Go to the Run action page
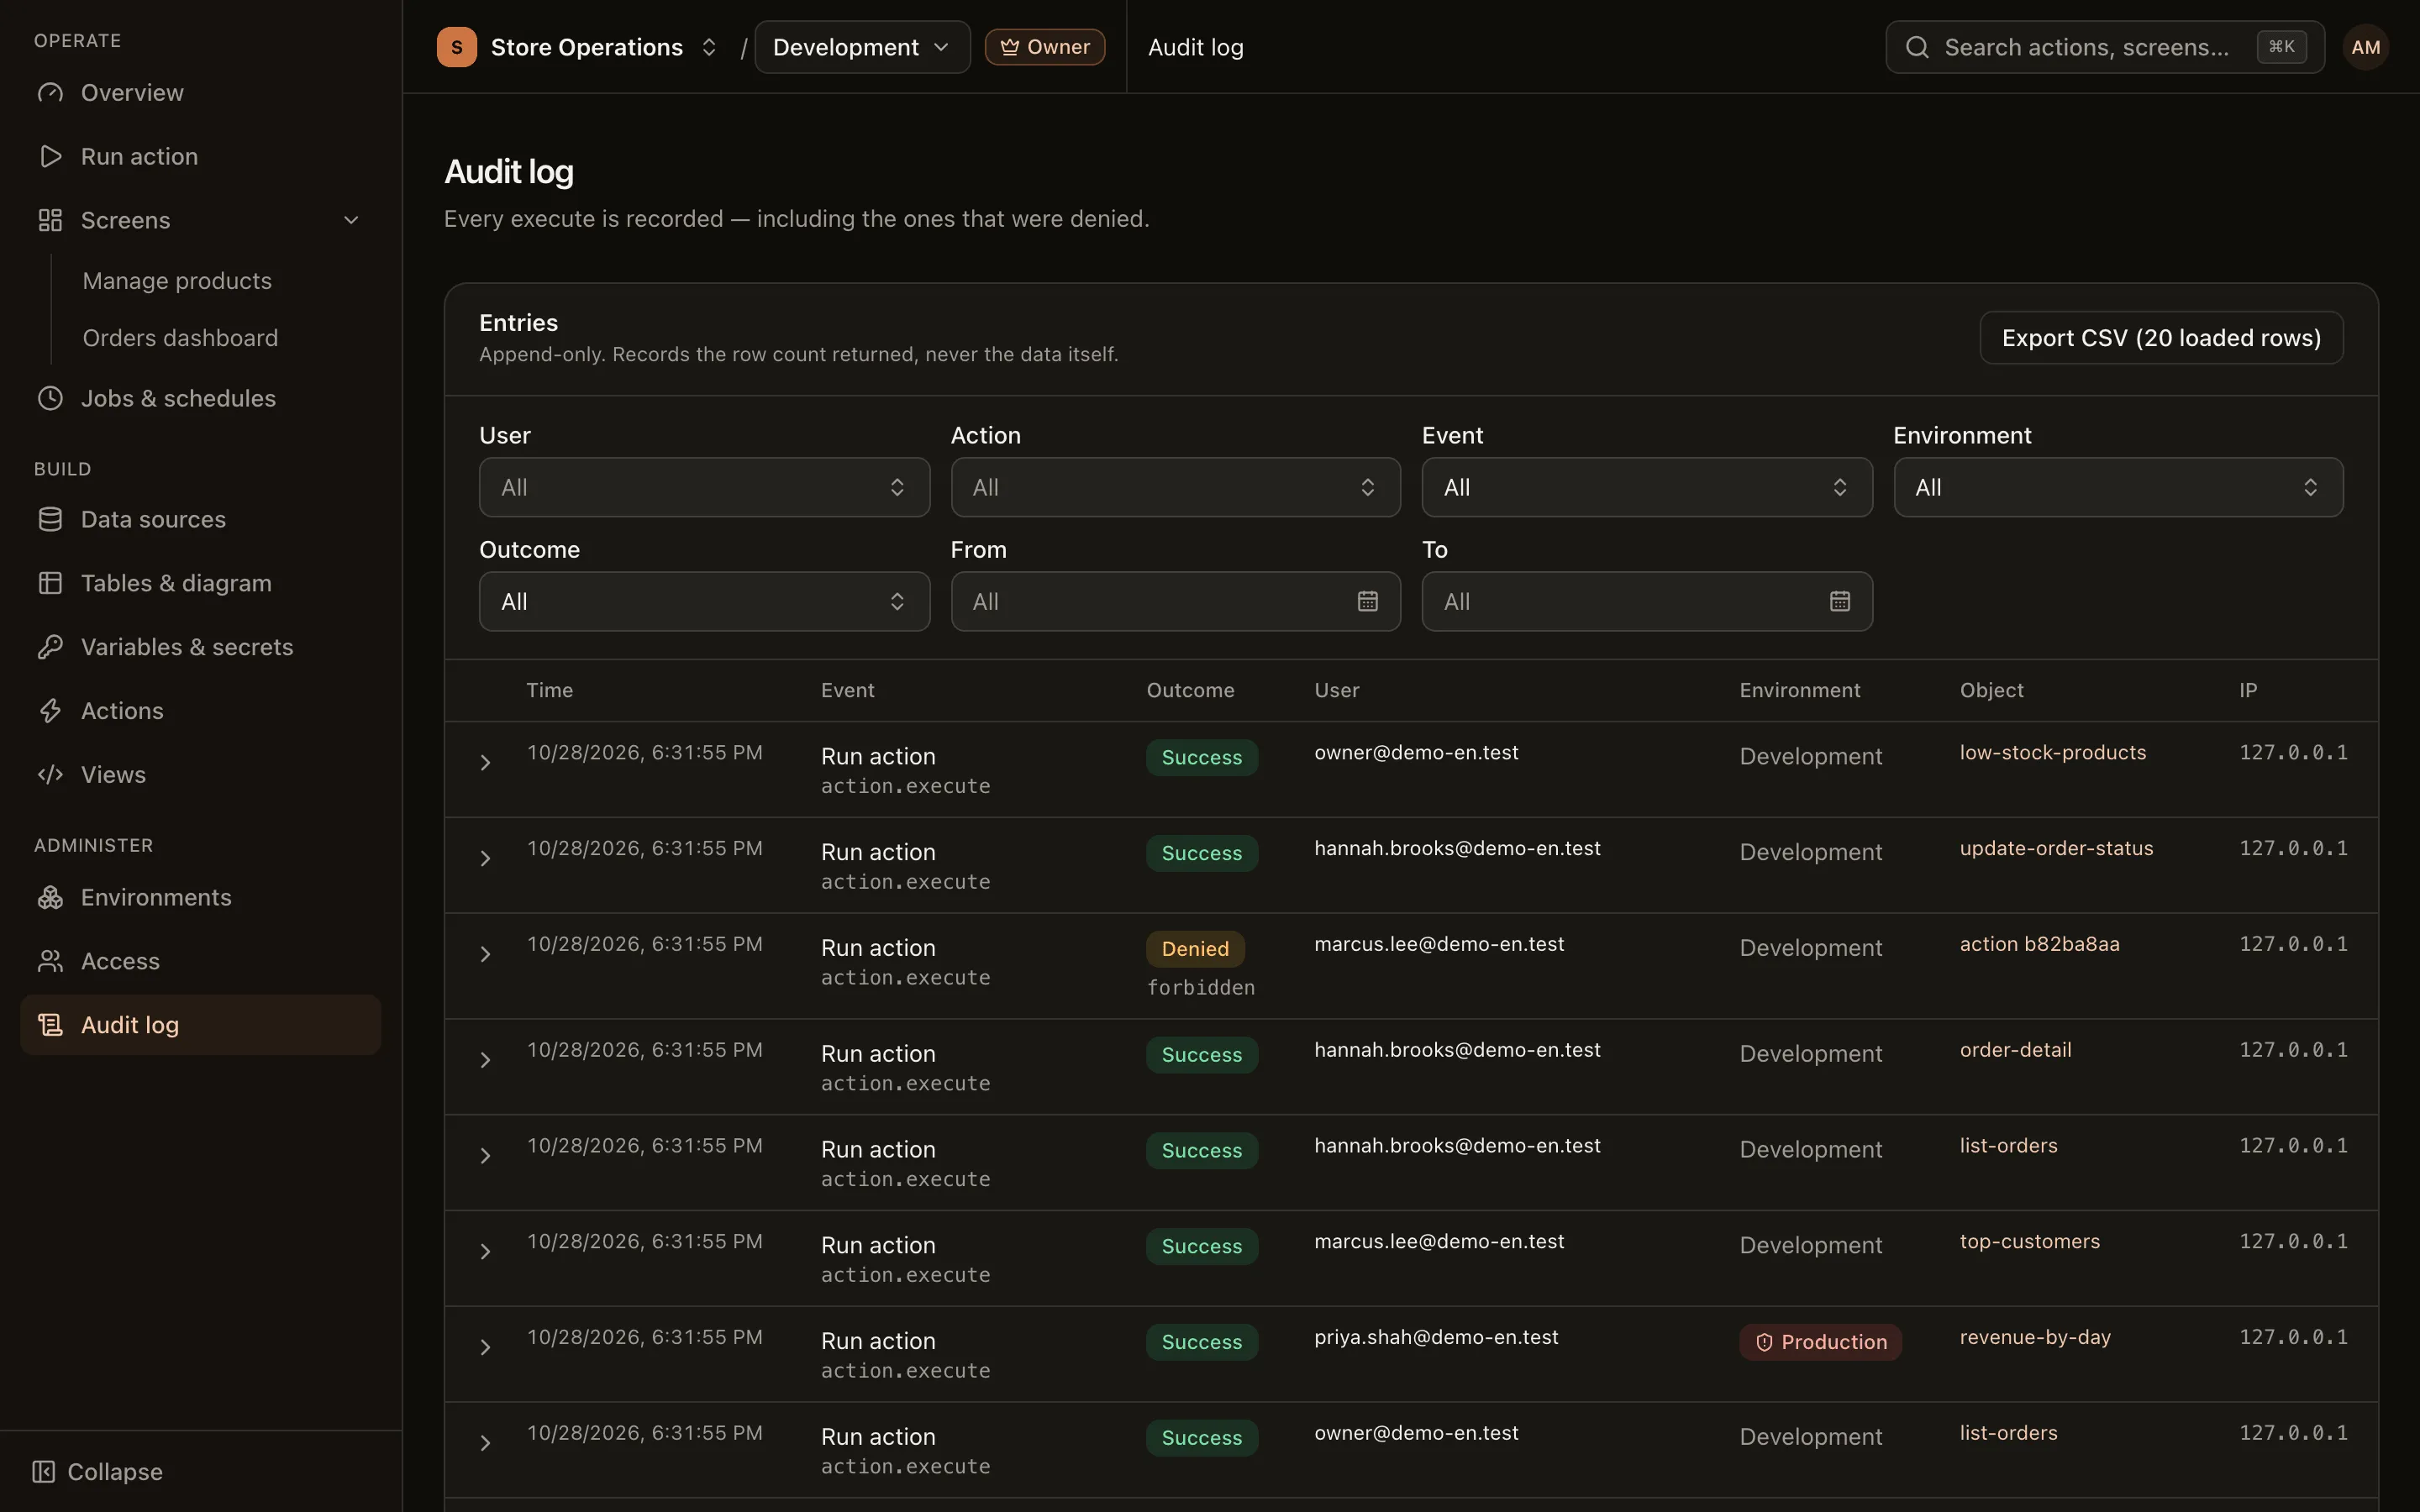This screenshot has width=2420, height=1512. tap(200, 156)
